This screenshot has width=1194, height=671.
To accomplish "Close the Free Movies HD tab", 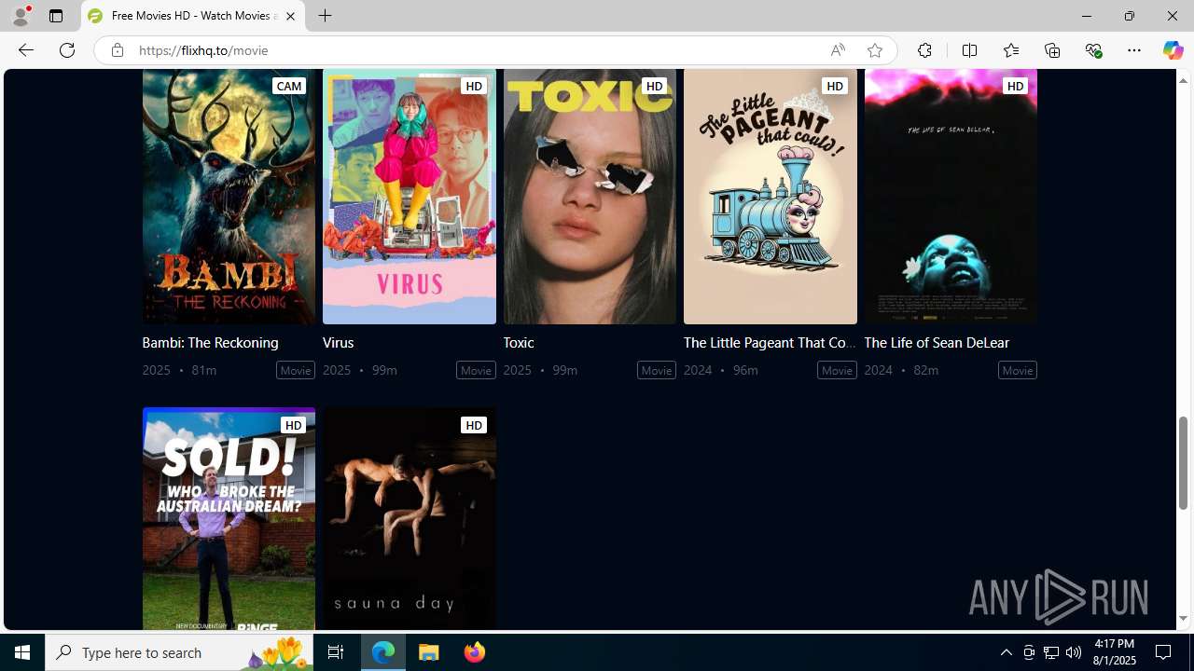I will [290, 16].
